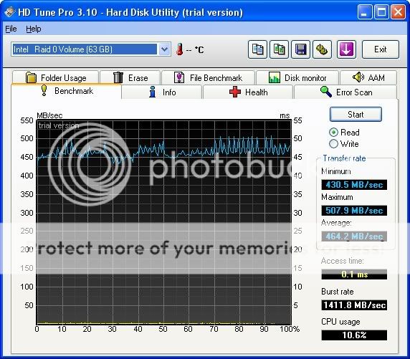This screenshot has width=410, height=359.
Task: Open the Help menu
Action: click(x=34, y=29)
